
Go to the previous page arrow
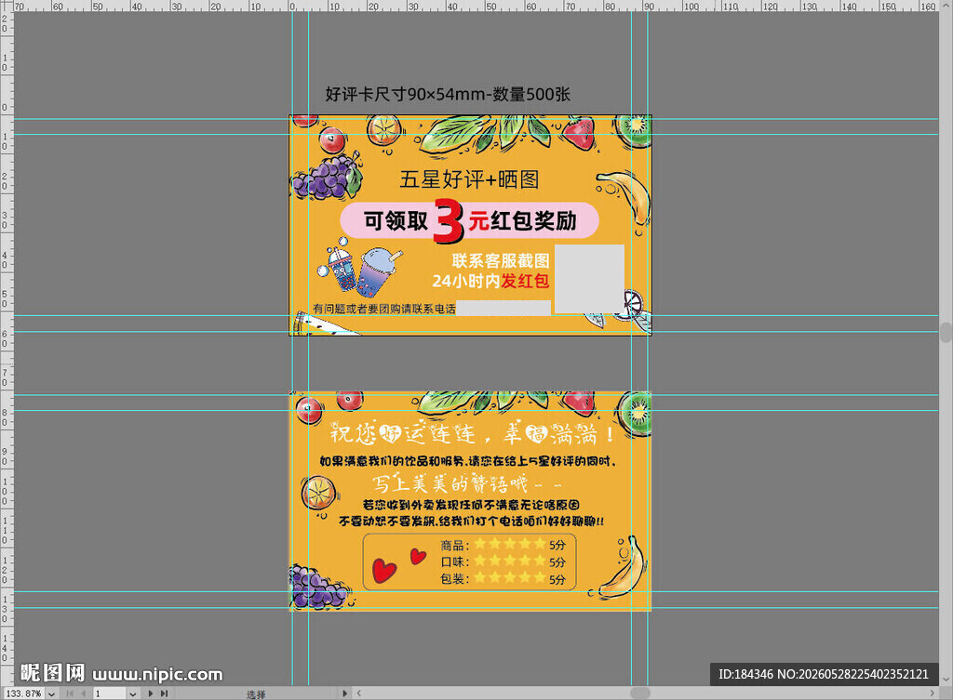coord(83,693)
